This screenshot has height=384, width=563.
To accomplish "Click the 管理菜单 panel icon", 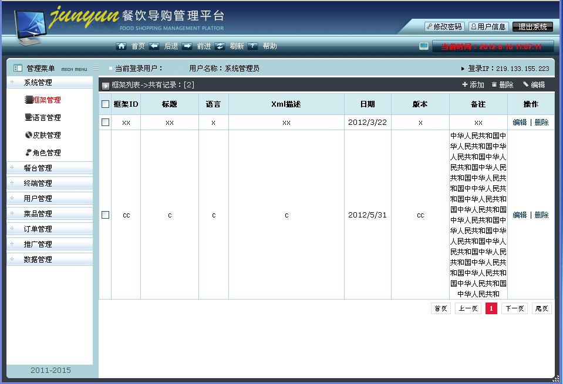I will (18, 68).
